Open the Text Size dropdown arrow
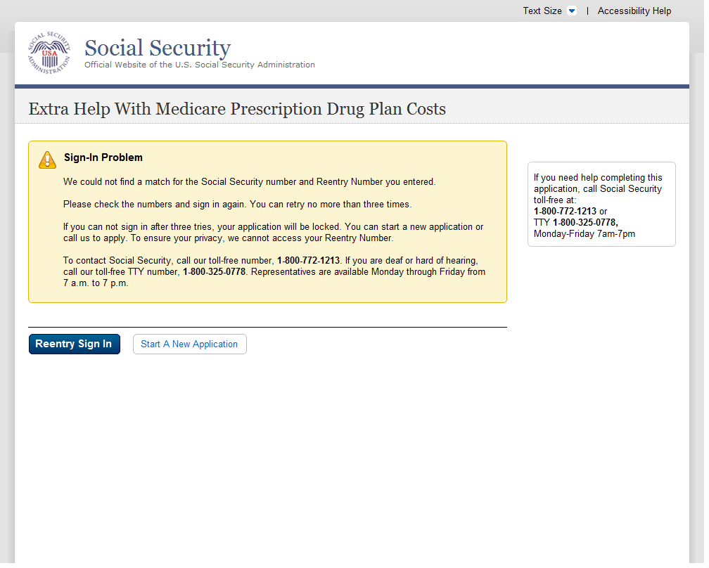 571,11
